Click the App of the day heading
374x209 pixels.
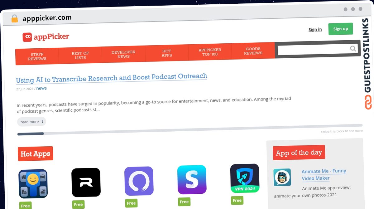click(299, 153)
